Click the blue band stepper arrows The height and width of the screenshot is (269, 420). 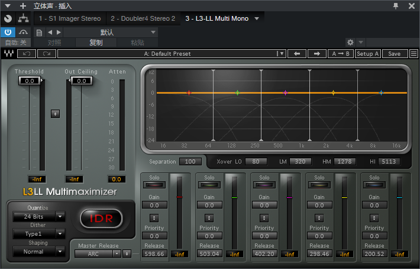pos(374,218)
